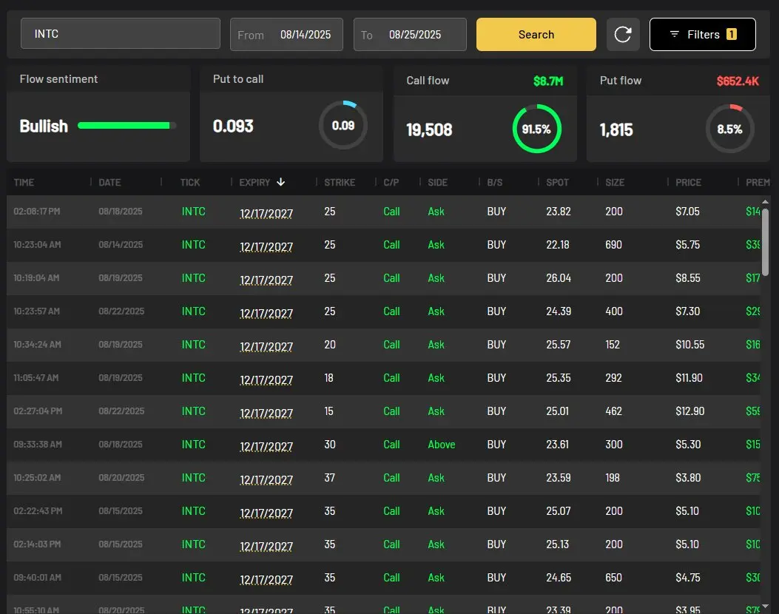Click the spot value 25.13
This screenshot has height=614, width=779.
[x=557, y=544]
